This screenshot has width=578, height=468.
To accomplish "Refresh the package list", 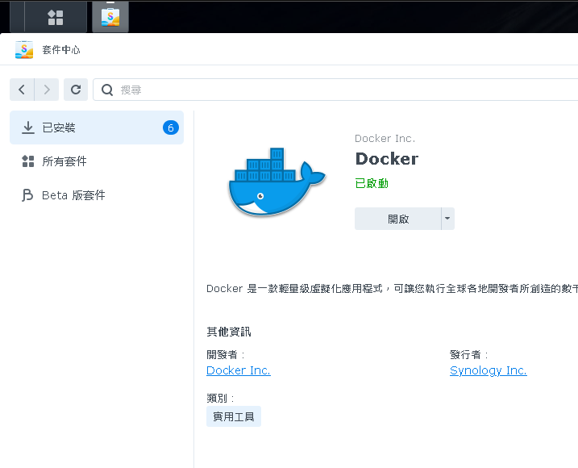I will click(76, 90).
